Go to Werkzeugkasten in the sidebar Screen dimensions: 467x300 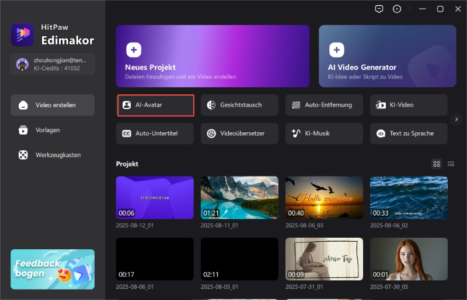53,155
